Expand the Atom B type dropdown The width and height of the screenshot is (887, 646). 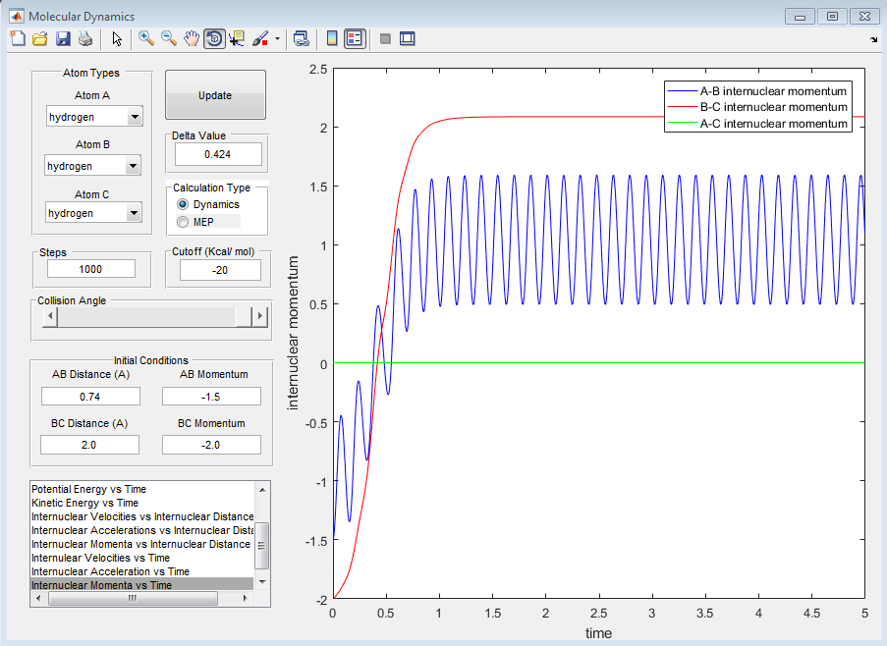134,166
